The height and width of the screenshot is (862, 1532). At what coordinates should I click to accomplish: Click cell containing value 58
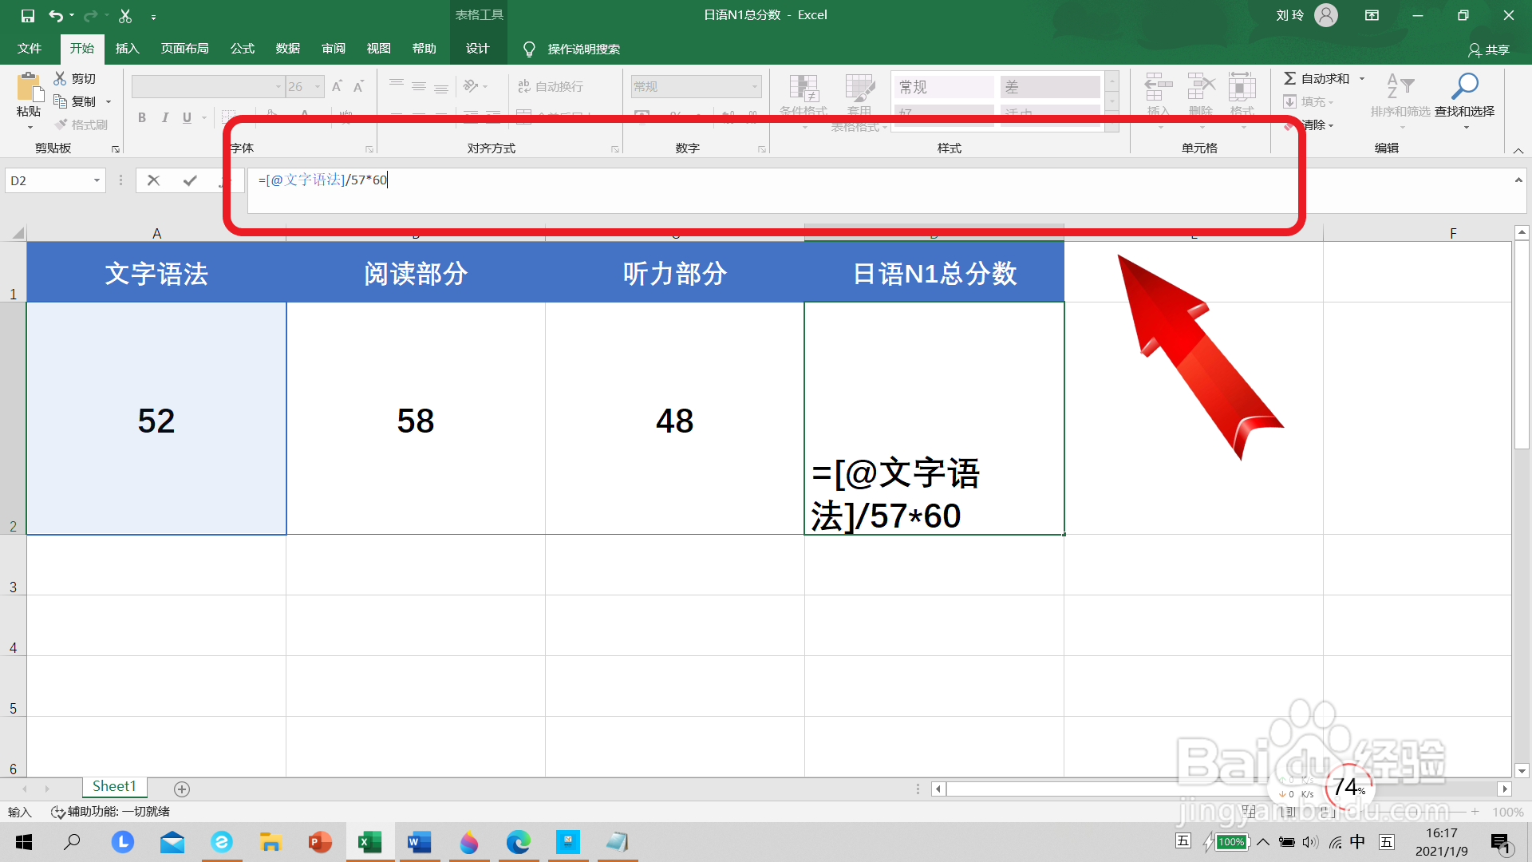coord(415,419)
